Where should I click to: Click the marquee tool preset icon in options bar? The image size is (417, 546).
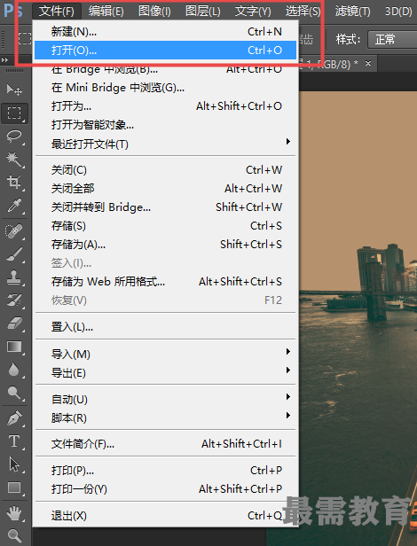[25, 38]
